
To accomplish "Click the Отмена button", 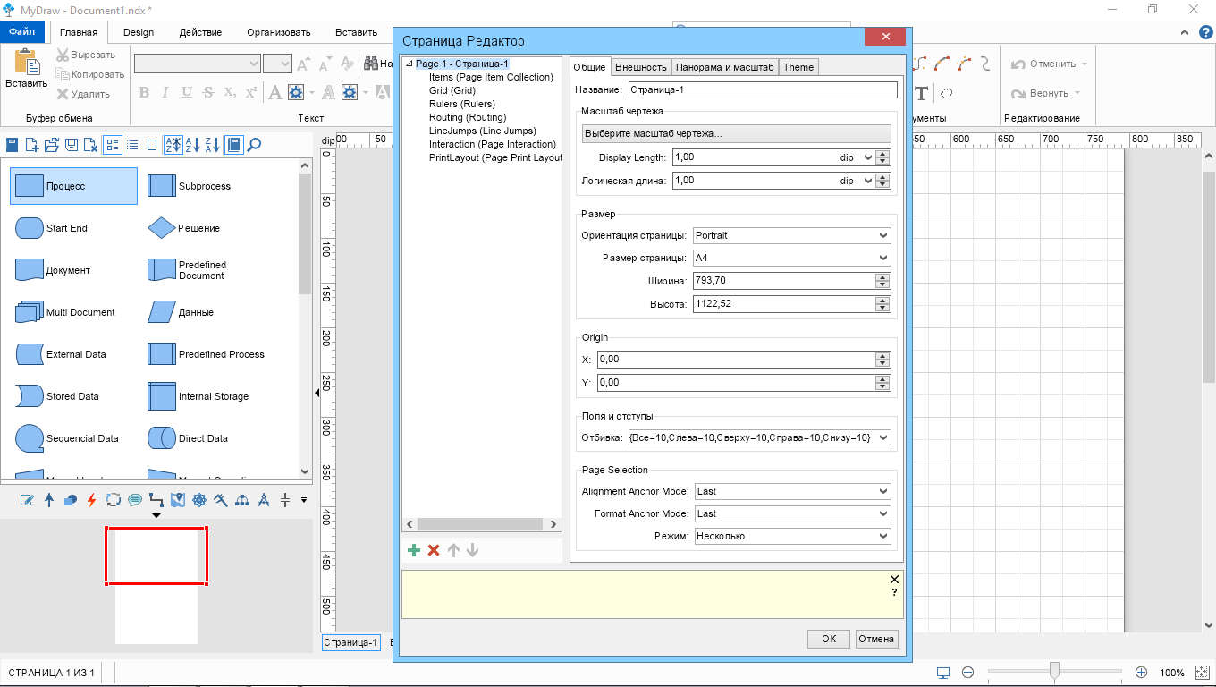I will pos(875,639).
